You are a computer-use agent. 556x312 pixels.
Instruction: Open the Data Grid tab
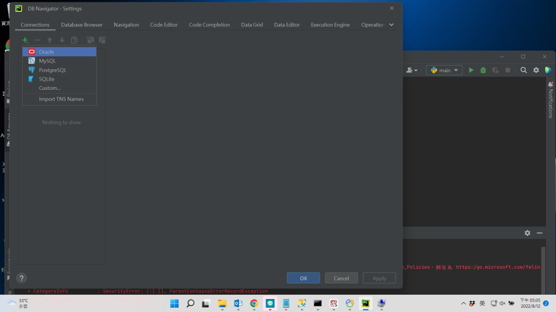(x=252, y=25)
